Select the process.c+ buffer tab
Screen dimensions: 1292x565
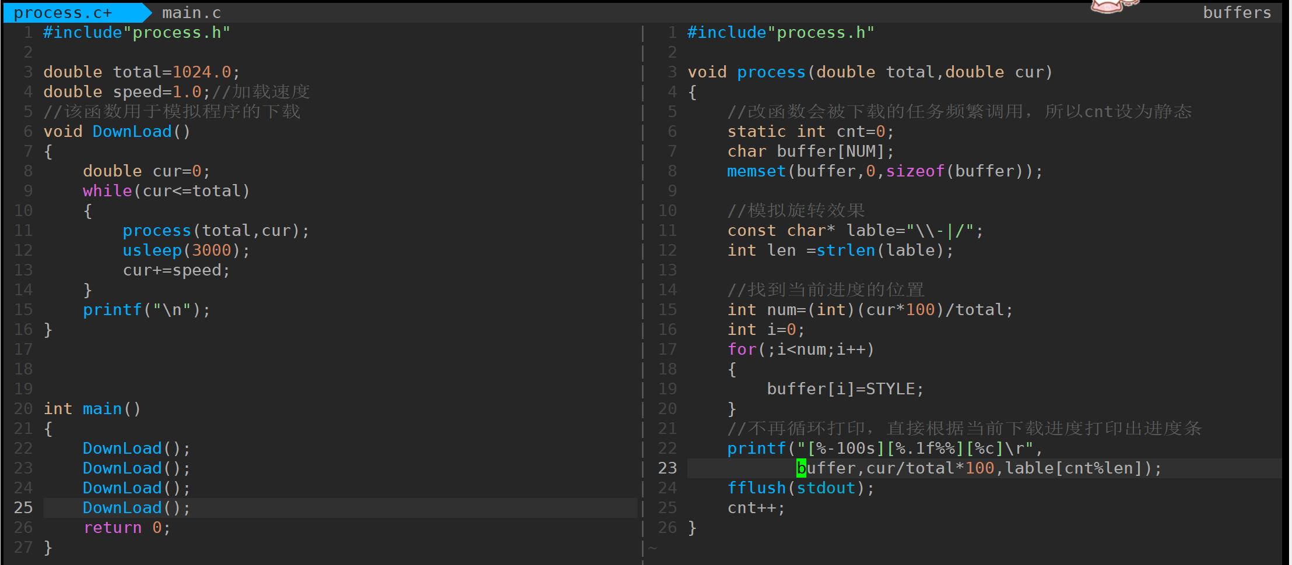tap(63, 13)
